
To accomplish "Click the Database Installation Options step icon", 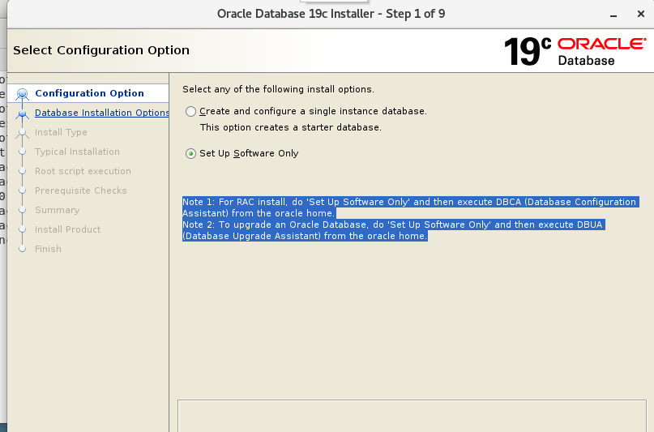I will pyautogui.click(x=23, y=113).
